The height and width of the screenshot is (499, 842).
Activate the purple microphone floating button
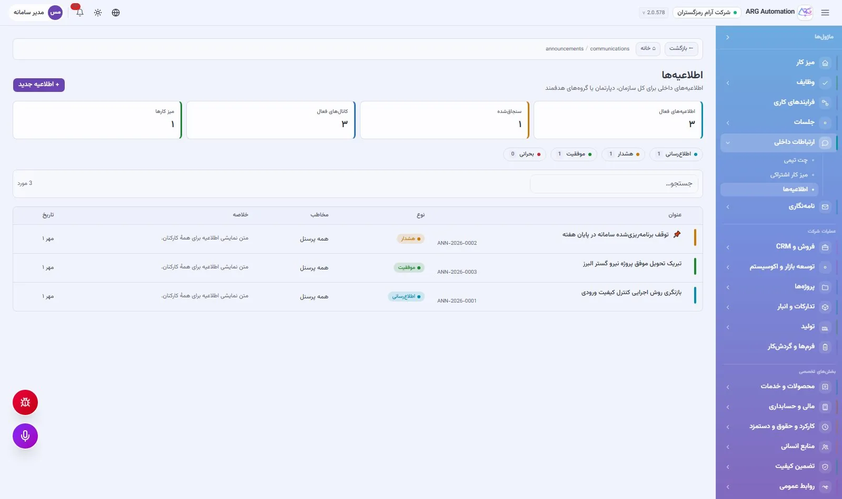point(25,436)
